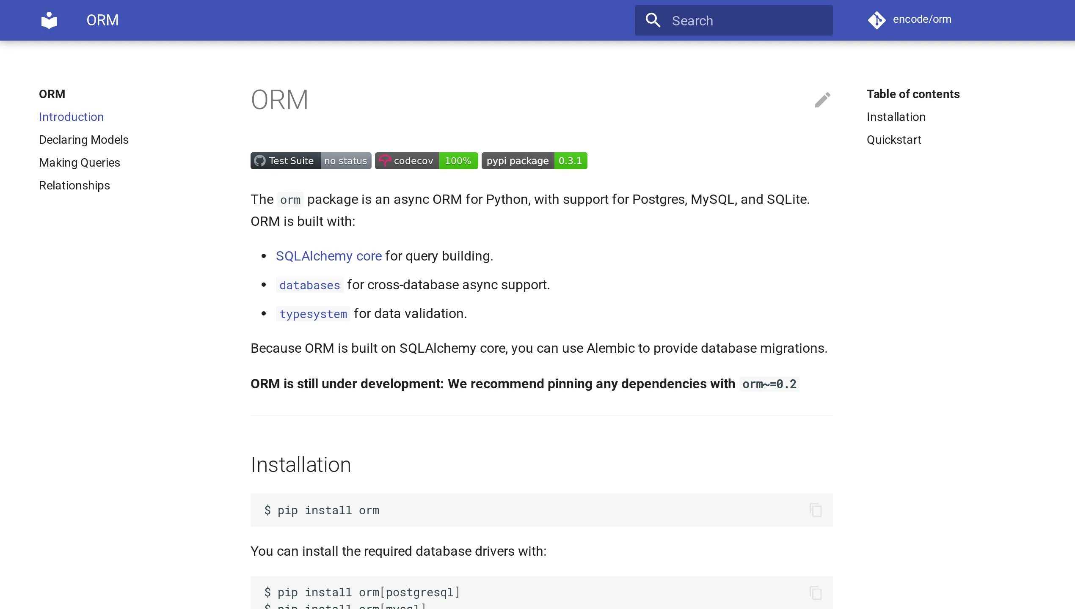Click the git repository icon beside encode/orm

(877, 20)
